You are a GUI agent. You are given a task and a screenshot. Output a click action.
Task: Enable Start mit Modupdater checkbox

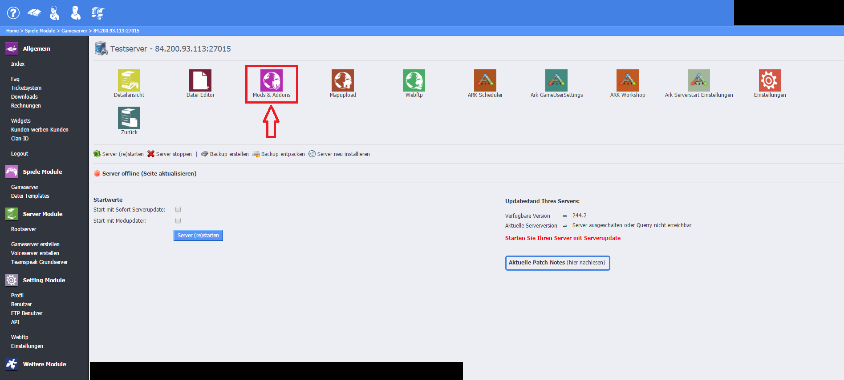tap(178, 220)
